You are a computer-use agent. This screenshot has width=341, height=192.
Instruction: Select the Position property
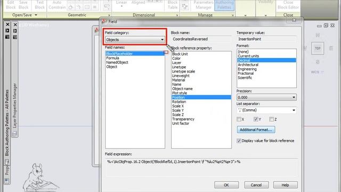pos(201,97)
